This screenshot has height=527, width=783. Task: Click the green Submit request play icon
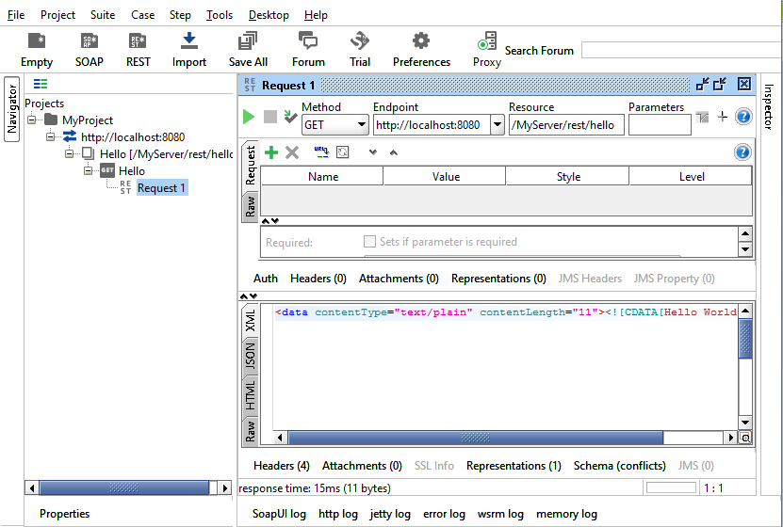tap(249, 117)
